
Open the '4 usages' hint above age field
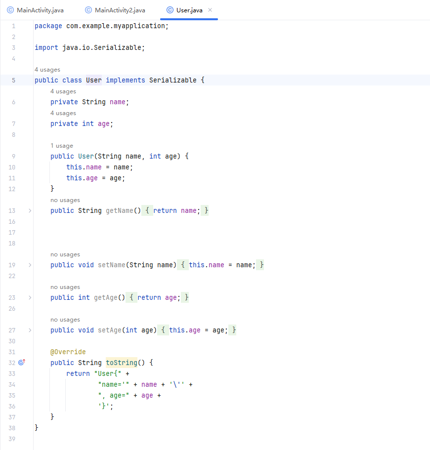63,113
